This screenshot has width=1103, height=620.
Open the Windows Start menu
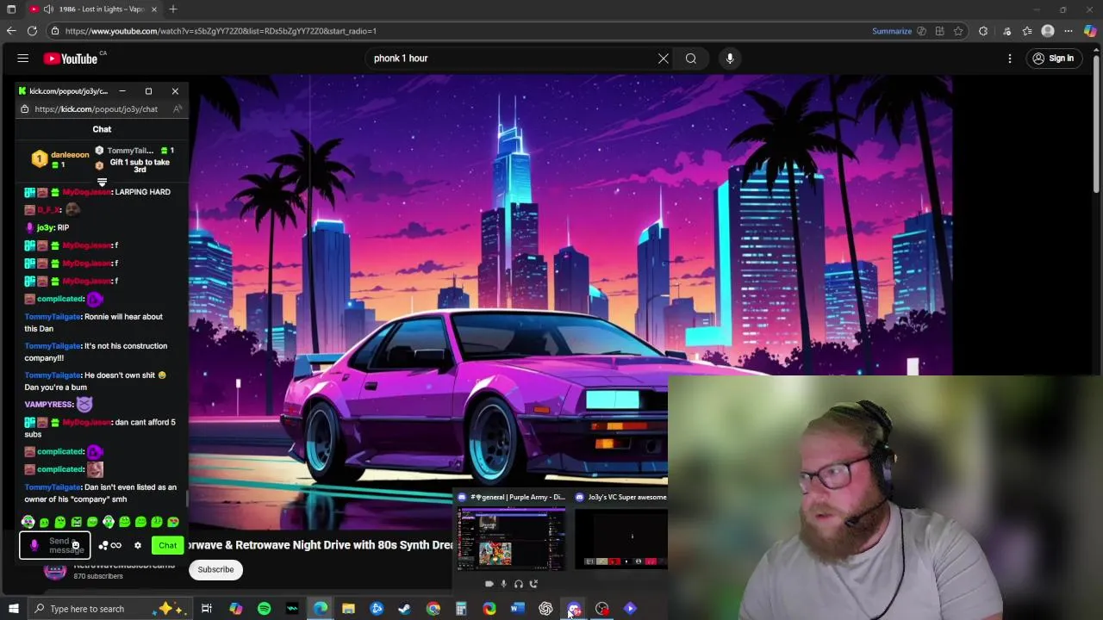pyautogui.click(x=13, y=609)
